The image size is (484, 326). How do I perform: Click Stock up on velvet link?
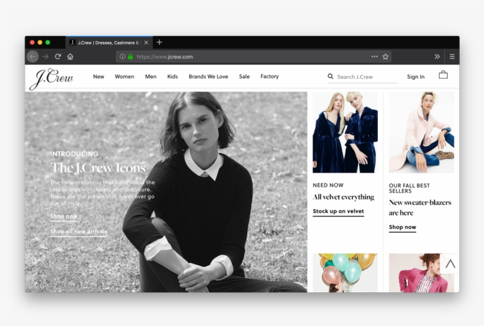[338, 211]
